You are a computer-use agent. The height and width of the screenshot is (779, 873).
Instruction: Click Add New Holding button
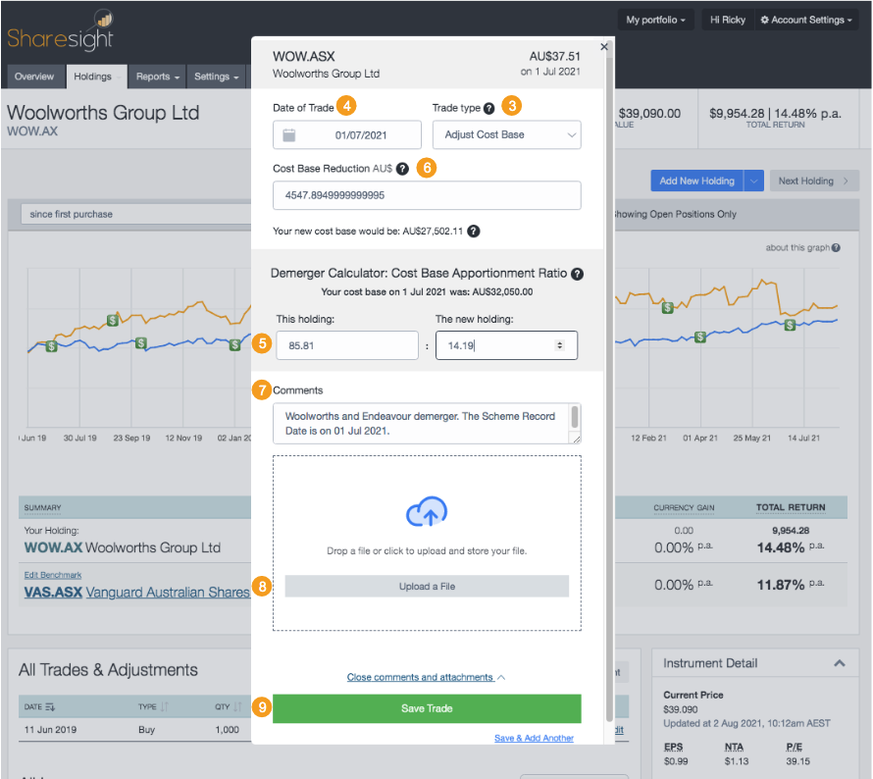click(696, 181)
